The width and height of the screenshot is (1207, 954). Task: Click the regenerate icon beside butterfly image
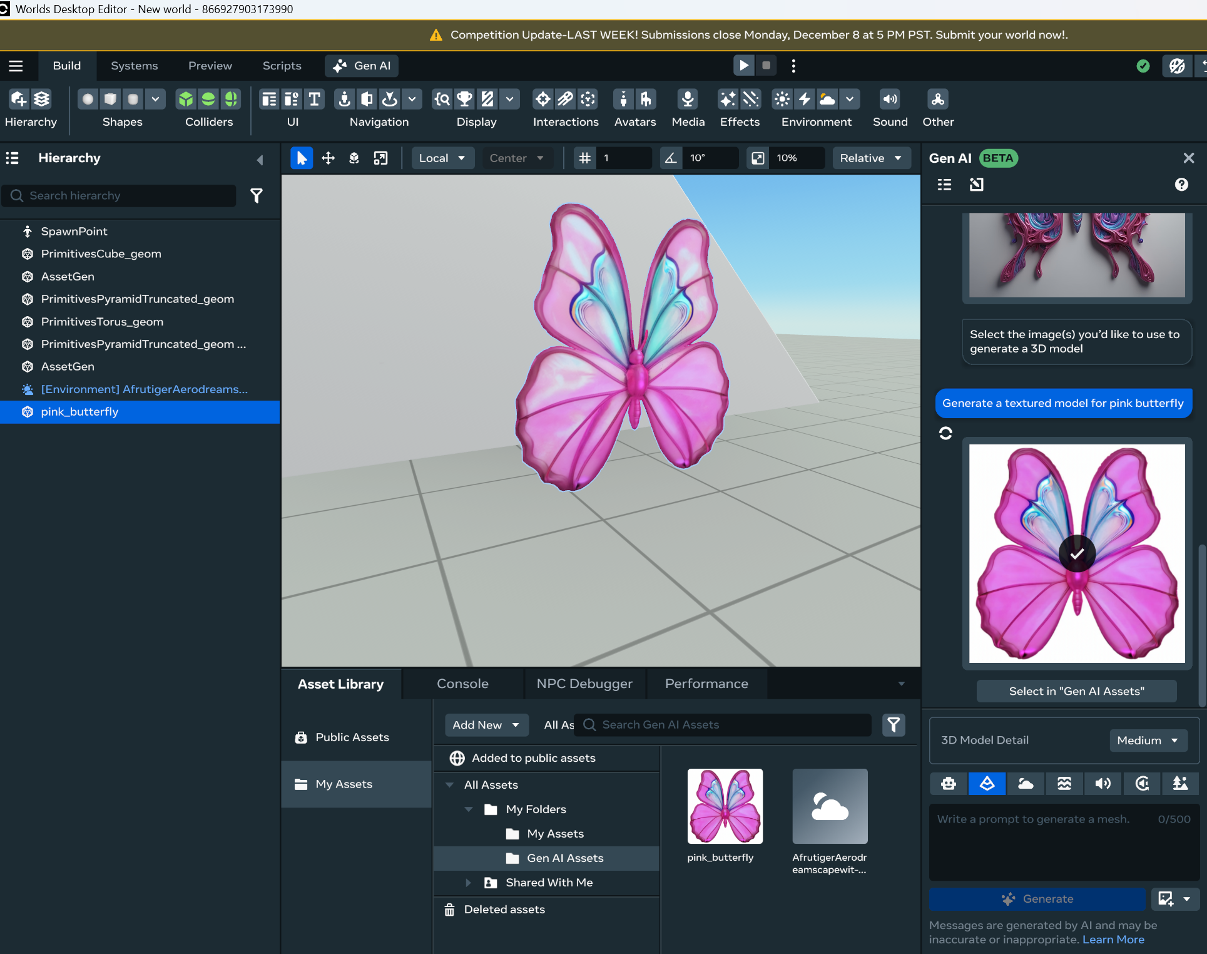click(x=945, y=433)
